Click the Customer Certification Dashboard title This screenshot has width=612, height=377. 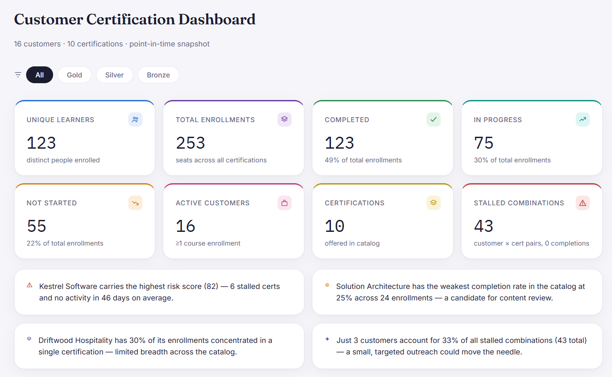click(x=135, y=19)
